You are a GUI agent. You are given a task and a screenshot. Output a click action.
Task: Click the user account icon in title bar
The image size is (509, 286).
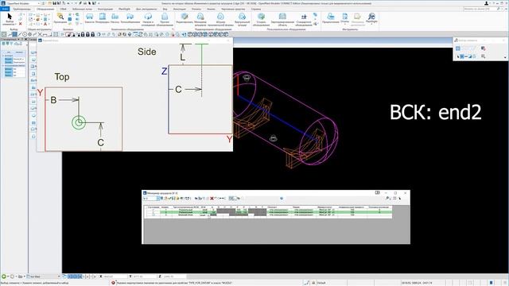click(x=486, y=3)
